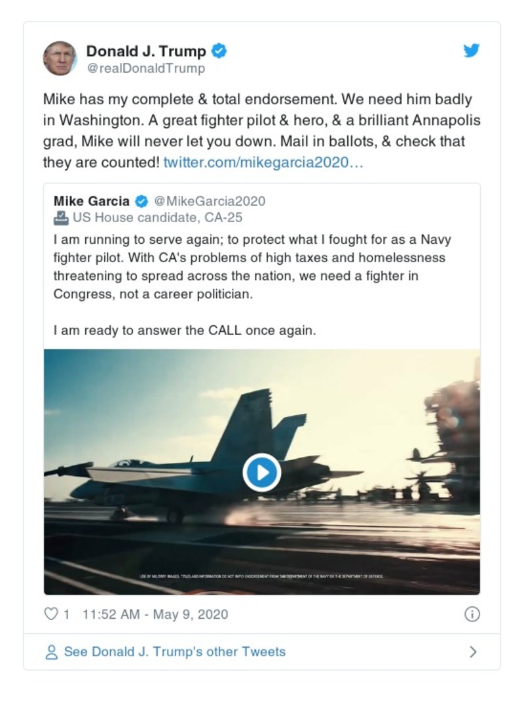
Task: Open the tweet info icon
Action: (472, 614)
